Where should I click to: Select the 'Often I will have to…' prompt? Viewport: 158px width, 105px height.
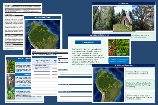coord(75,85)
